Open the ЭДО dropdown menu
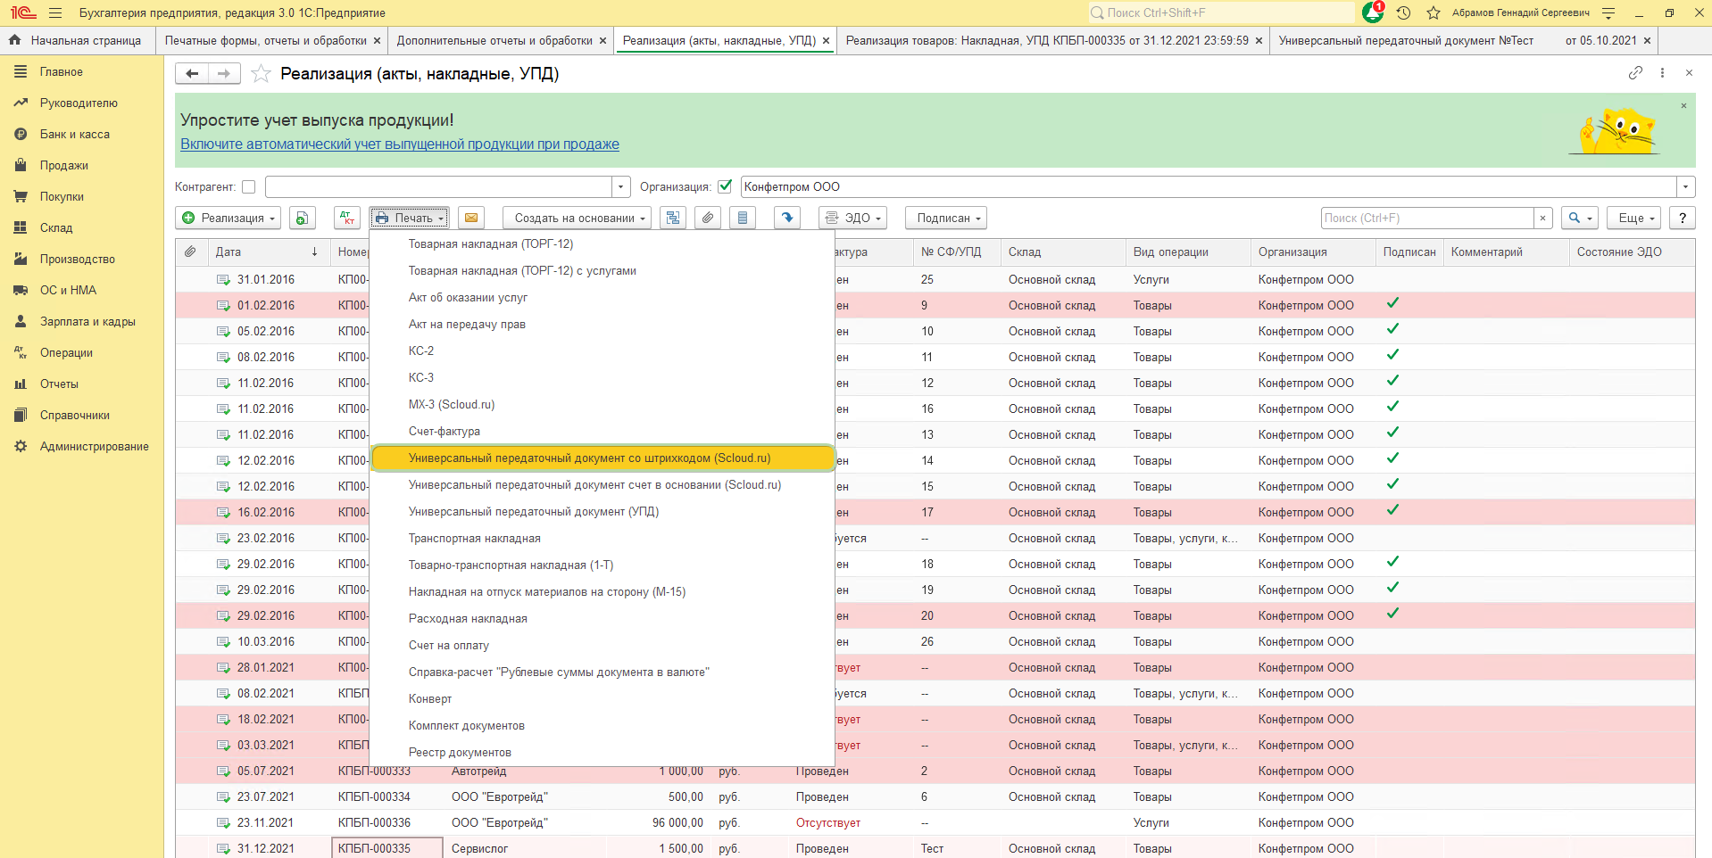The image size is (1712, 858). pos(852,218)
